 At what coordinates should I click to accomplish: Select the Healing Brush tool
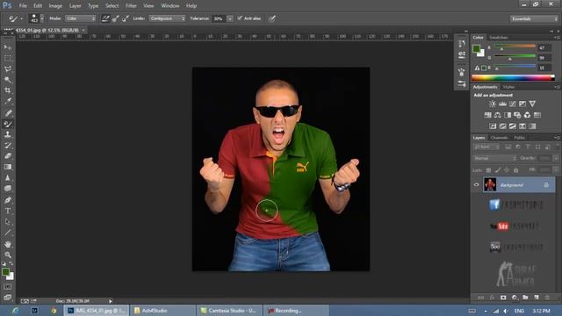pos(8,113)
